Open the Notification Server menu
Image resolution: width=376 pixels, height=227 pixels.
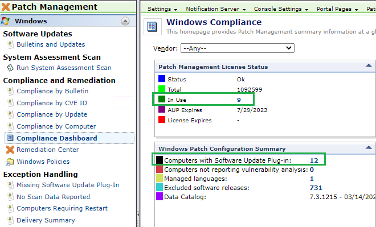215,9
